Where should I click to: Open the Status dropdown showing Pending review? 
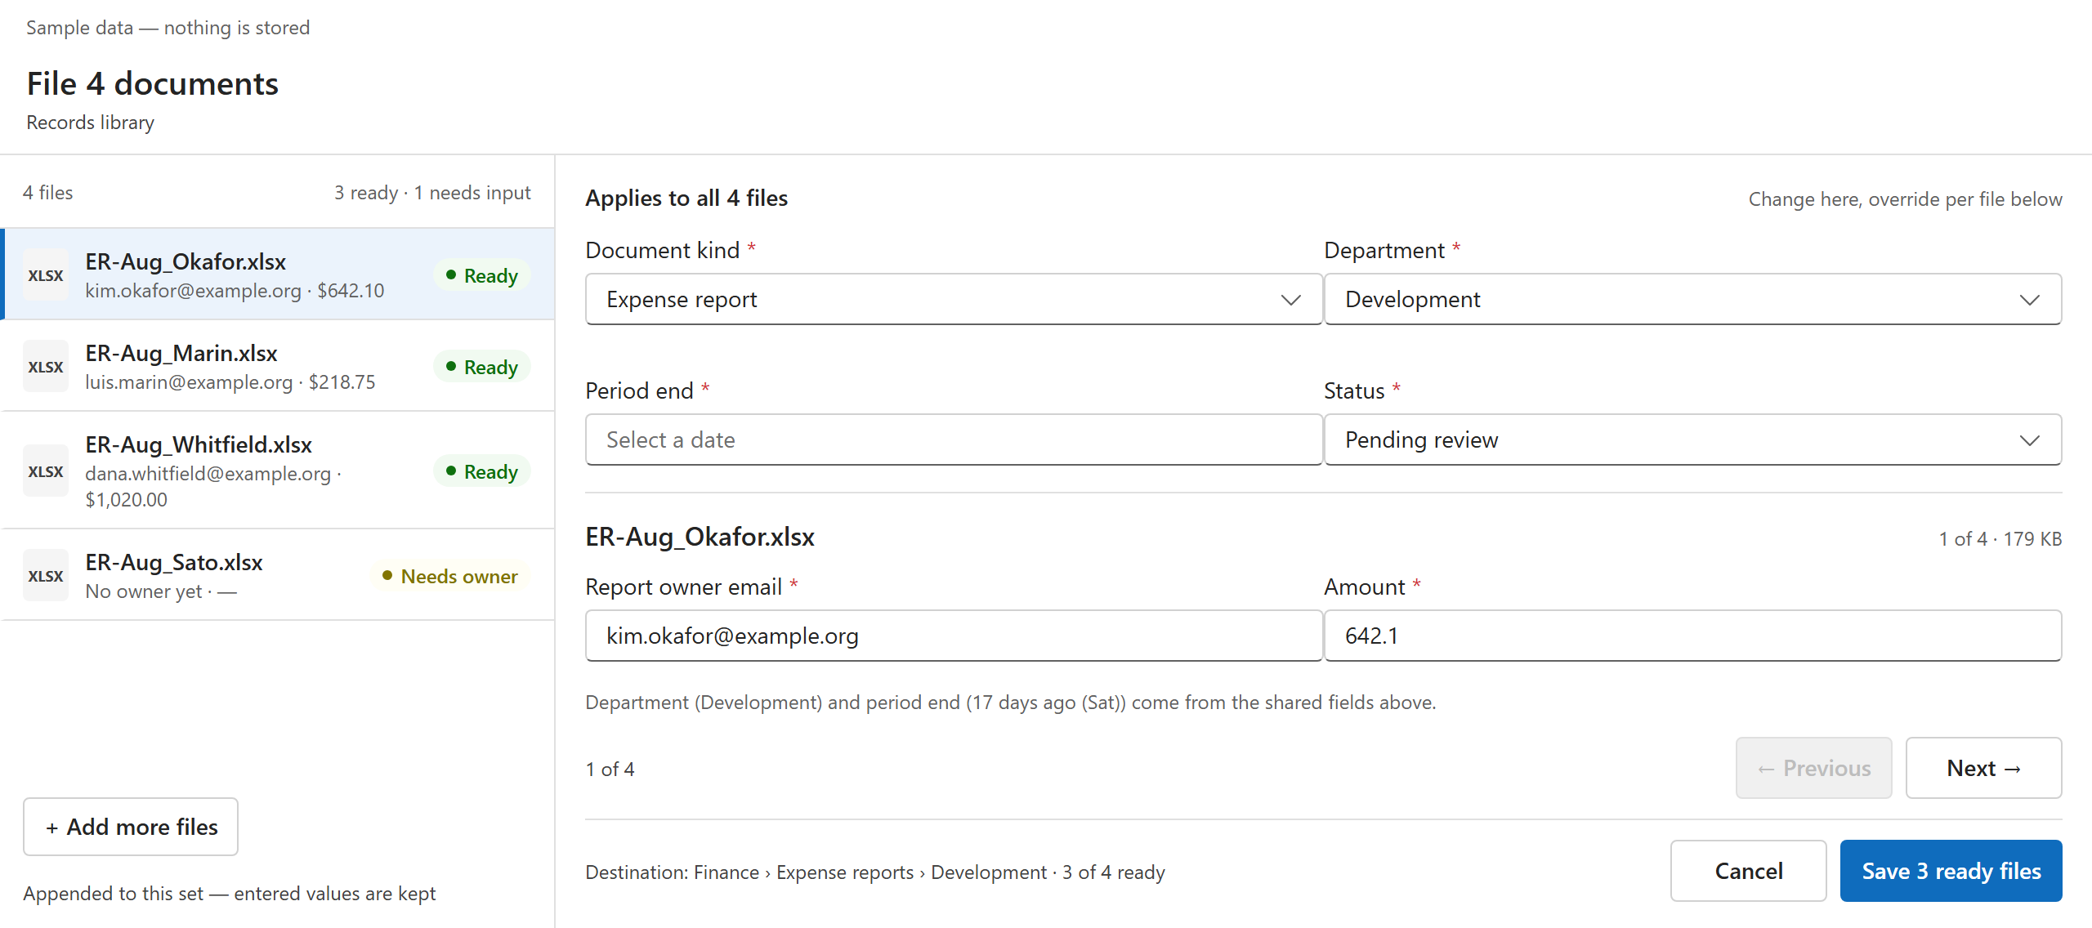pyautogui.click(x=1692, y=439)
